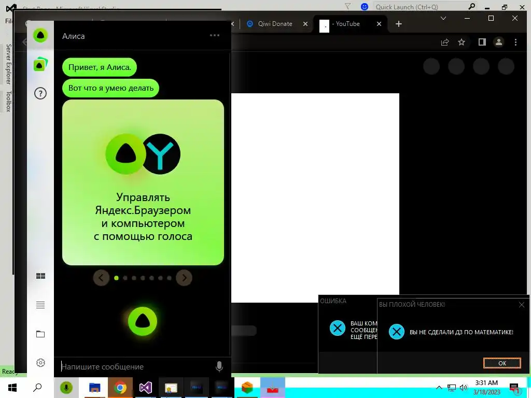Viewport: 531px width, 398px height.
Task: Open the tiles grid icon in Alice sidebar
Action: pos(40,276)
